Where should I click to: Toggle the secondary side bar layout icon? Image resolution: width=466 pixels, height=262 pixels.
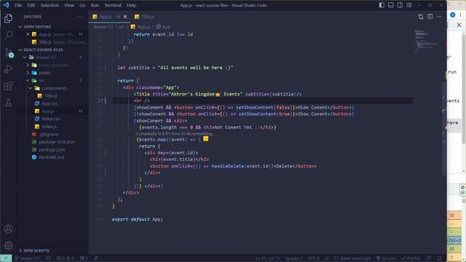click(x=400, y=5)
